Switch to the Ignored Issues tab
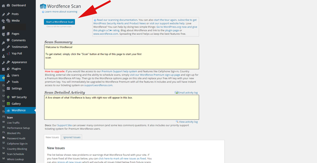Viewport: 317px width, 163px height. coord(72,137)
